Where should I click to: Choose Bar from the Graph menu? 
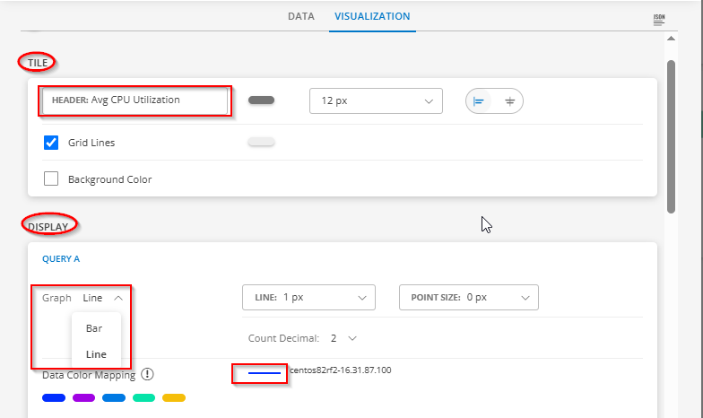pyautogui.click(x=94, y=328)
